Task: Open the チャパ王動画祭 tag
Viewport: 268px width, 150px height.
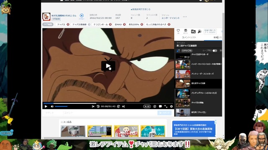Action: [80, 25]
